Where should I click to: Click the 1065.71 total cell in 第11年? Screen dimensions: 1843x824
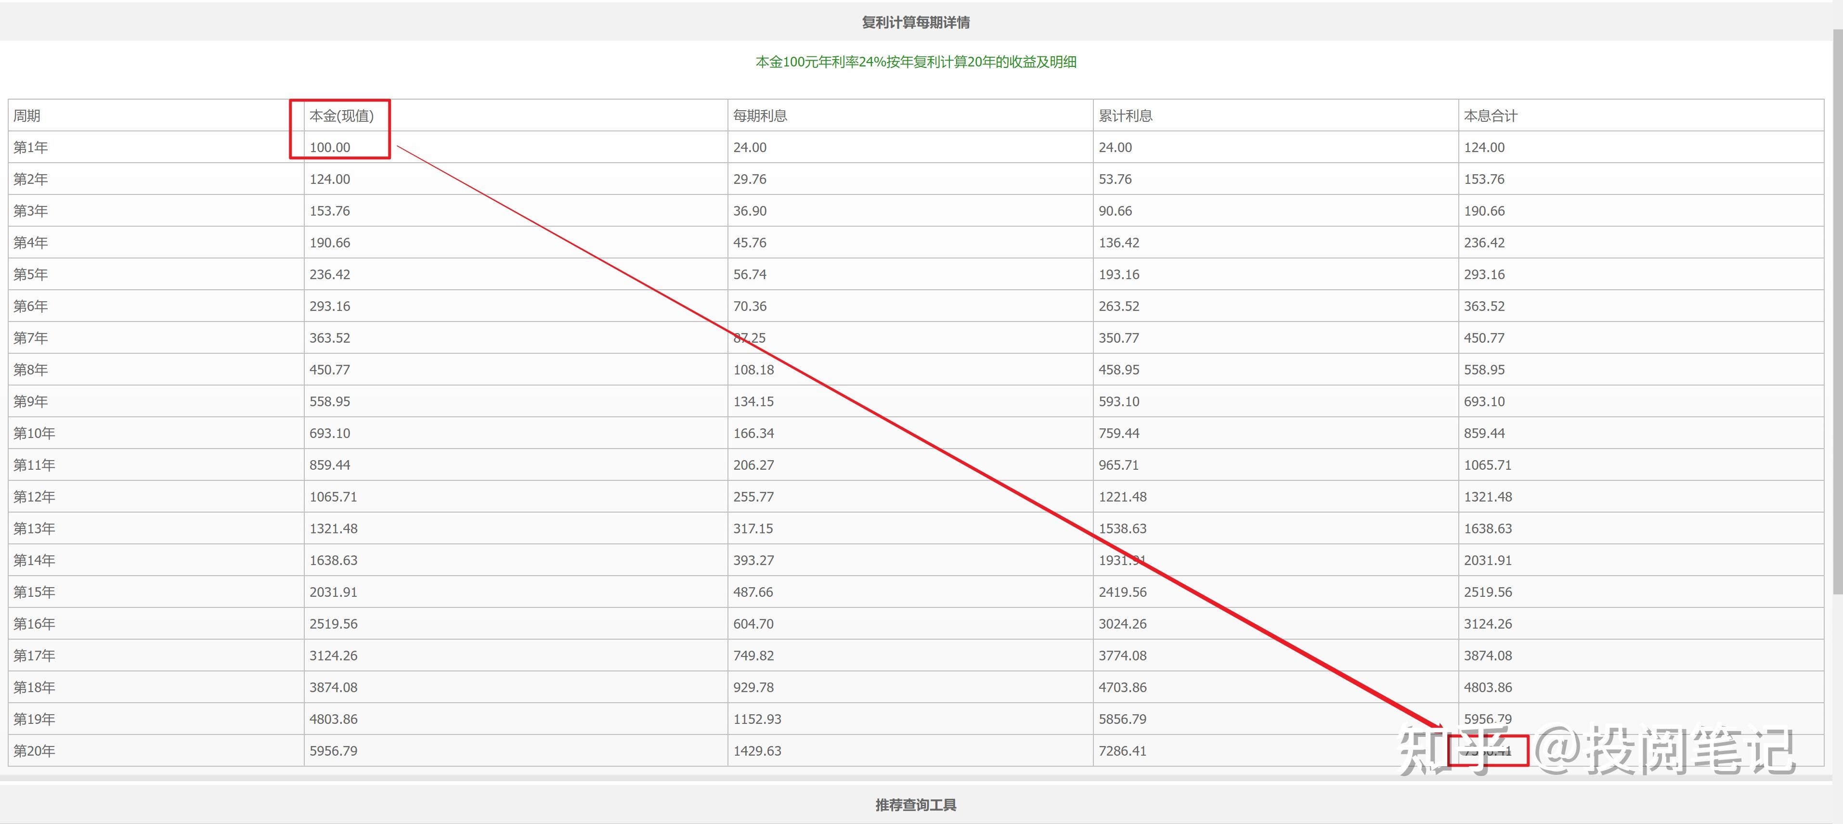(1487, 465)
